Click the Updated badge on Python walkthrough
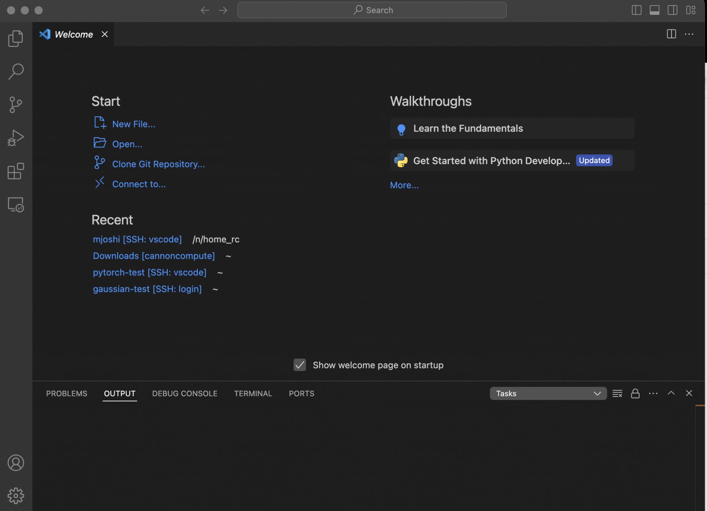 point(594,160)
